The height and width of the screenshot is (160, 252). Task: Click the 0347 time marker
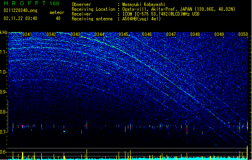click(171, 34)
